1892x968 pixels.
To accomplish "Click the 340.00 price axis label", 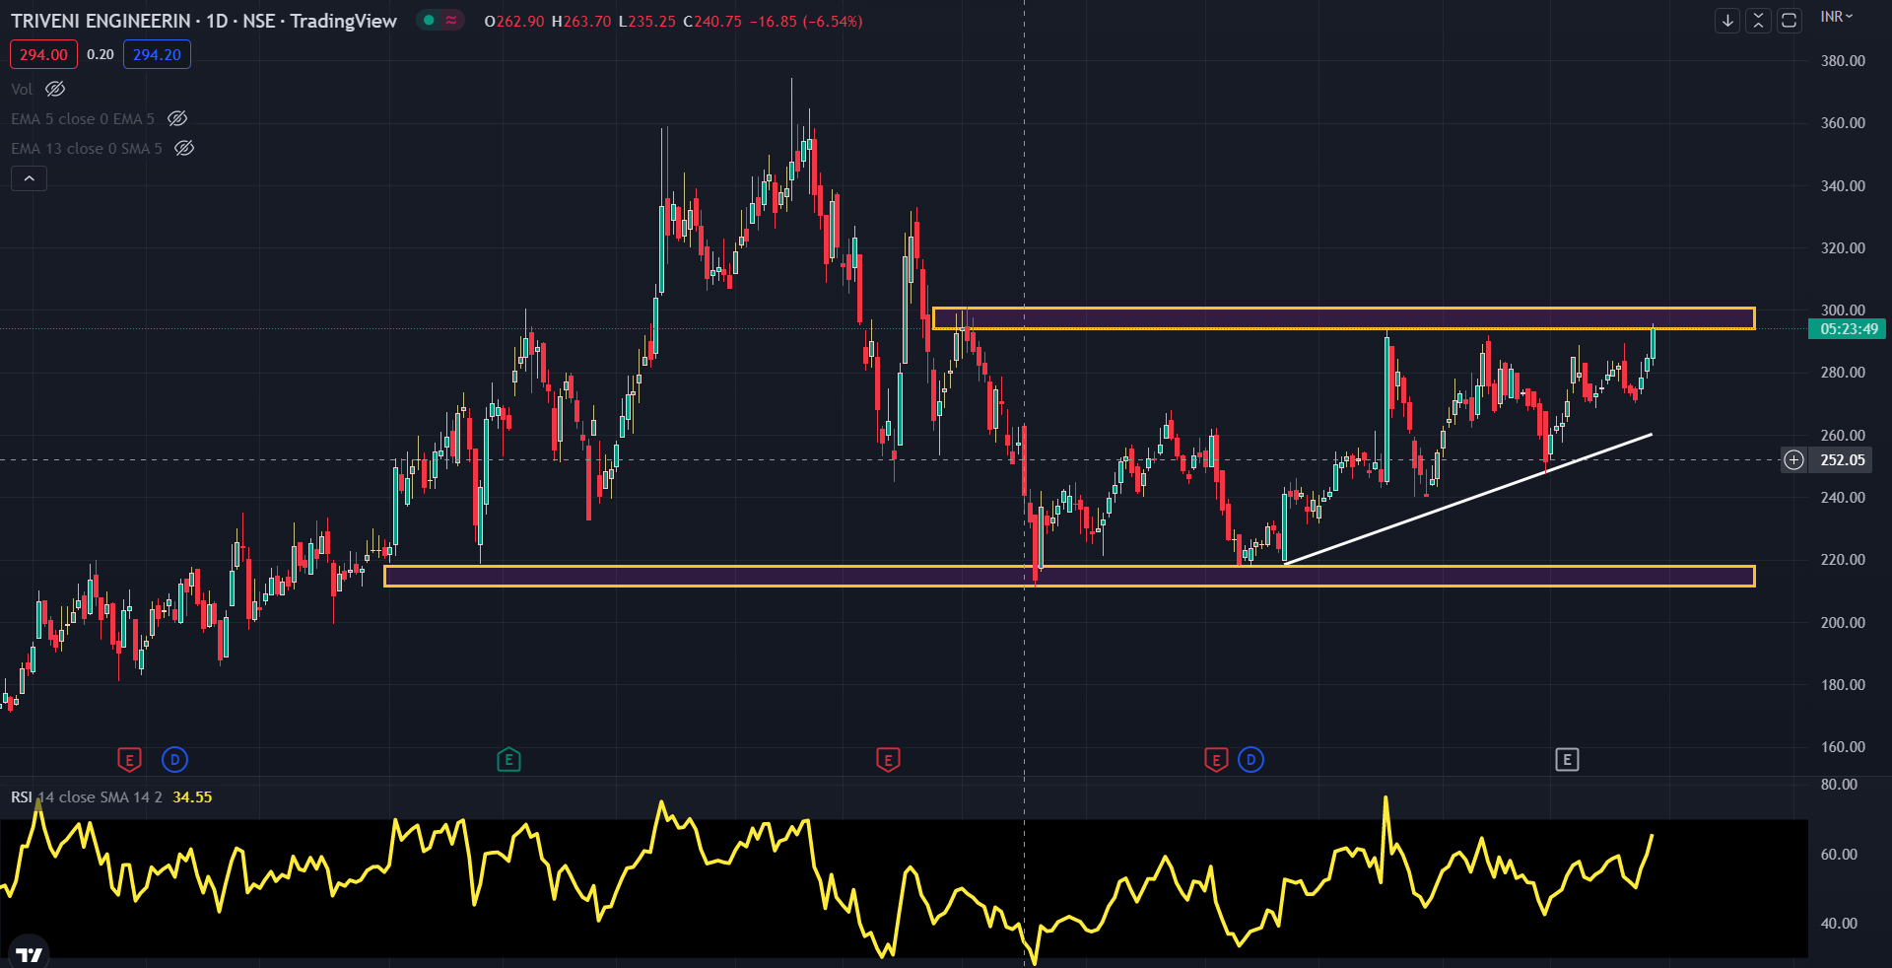I will [1843, 186].
